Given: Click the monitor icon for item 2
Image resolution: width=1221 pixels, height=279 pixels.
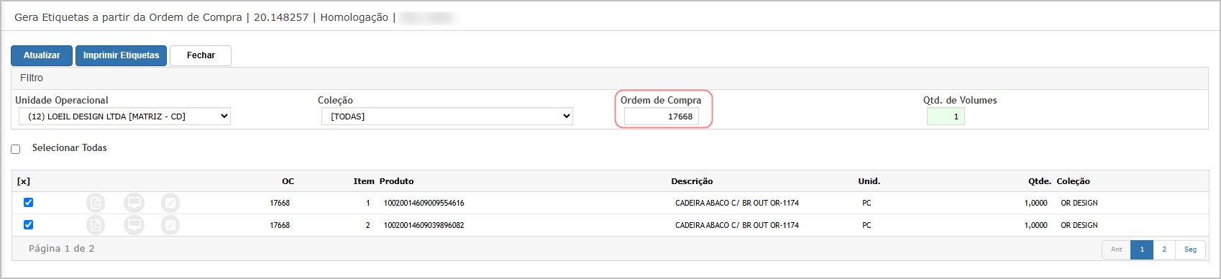Looking at the screenshot, I should (134, 225).
